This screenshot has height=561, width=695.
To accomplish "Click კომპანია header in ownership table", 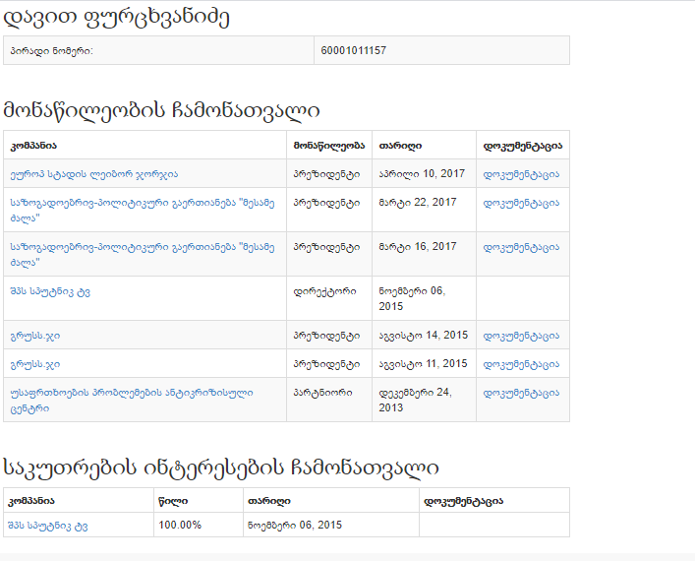I will [31, 501].
